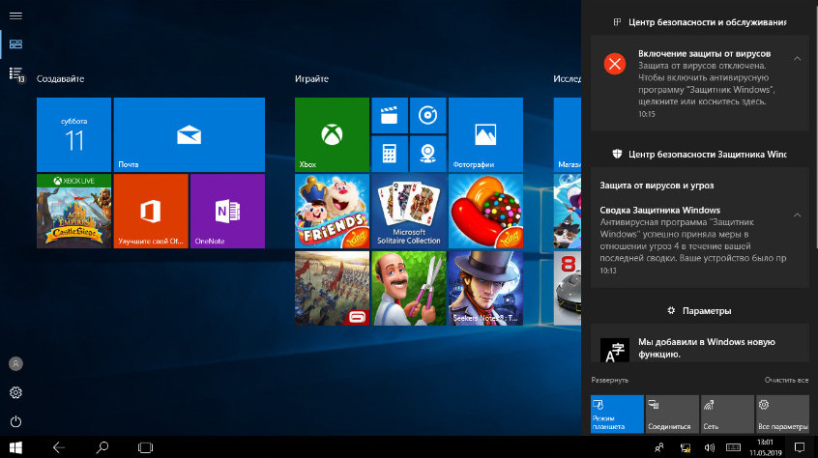Launch the Xbox tile

[332, 134]
